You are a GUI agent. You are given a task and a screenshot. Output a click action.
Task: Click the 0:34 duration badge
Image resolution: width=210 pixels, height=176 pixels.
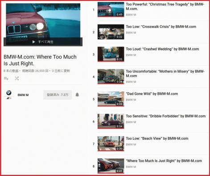click(x=119, y=126)
